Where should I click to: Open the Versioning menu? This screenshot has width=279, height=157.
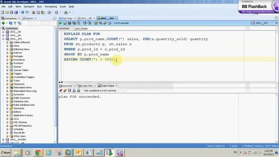(x=51, y=7)
